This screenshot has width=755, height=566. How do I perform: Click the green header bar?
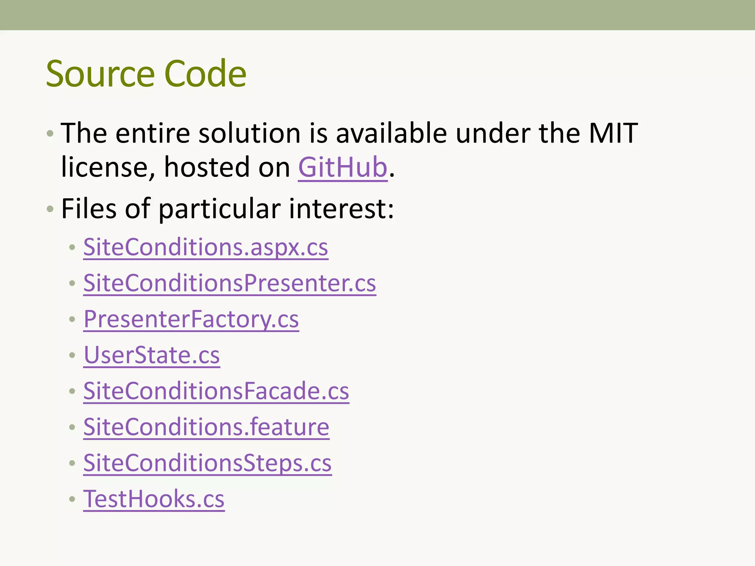point(377,15)
